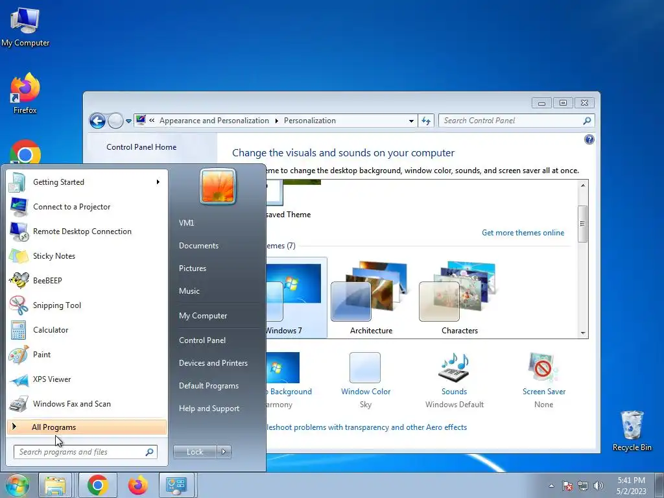Open Firefox from the taskbar
Screen dimensions: 664x498
(137, 485)
